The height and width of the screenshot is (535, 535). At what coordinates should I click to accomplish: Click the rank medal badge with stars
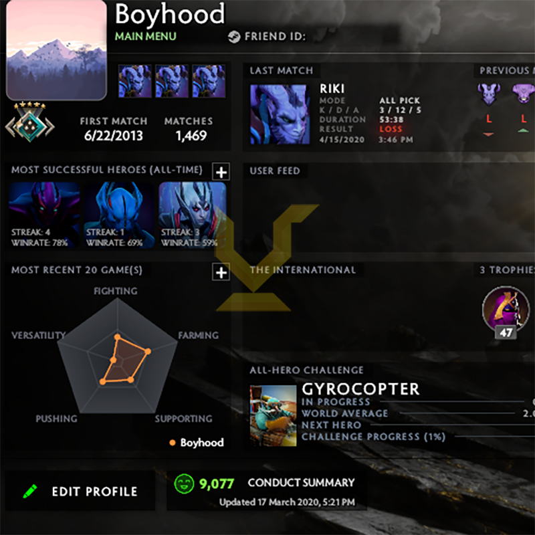pos(30,122)
